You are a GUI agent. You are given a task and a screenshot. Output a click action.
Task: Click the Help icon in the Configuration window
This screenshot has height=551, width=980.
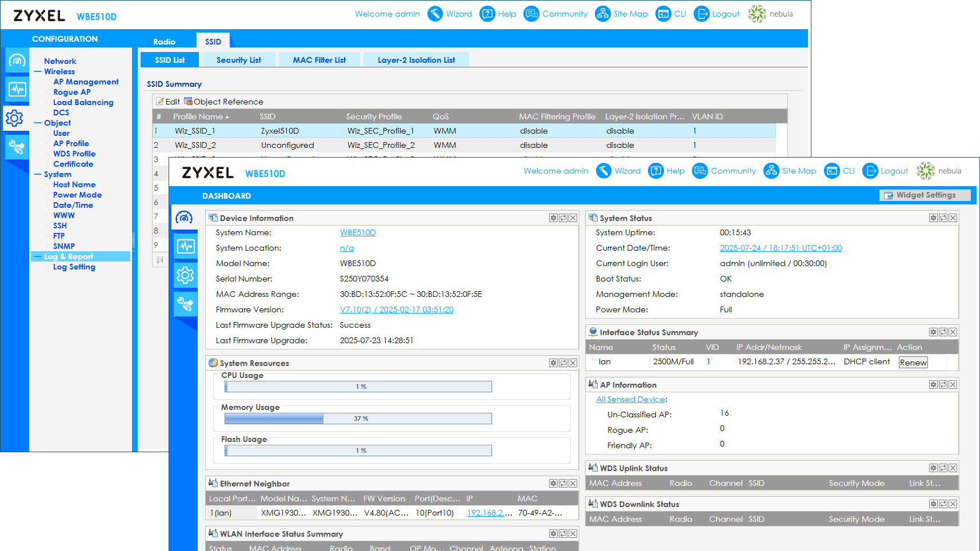(487, 14)
